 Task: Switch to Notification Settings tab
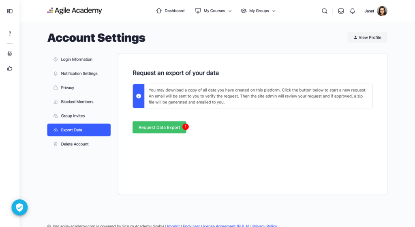(79, 74)
